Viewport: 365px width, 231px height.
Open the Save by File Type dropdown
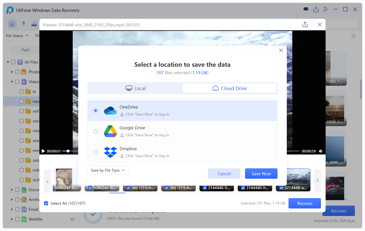(x=108, y=170)
